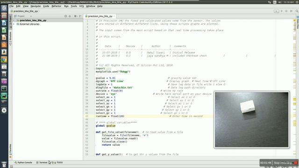Click the scroll from source icon
The height and width of the screenshot is (168, 299).
tap(65, 16)
